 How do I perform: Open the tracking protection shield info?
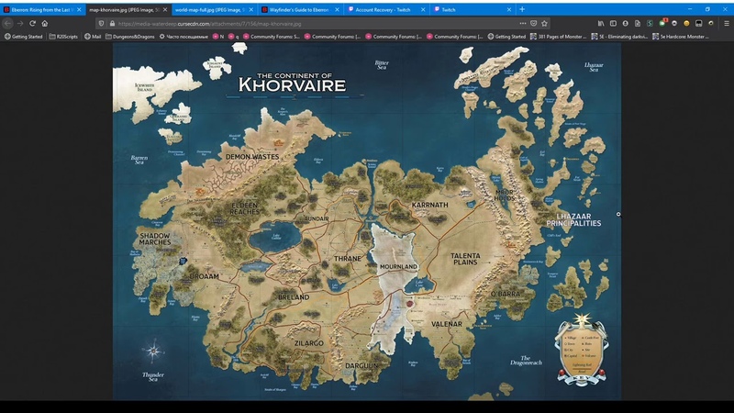click(101, 24)
